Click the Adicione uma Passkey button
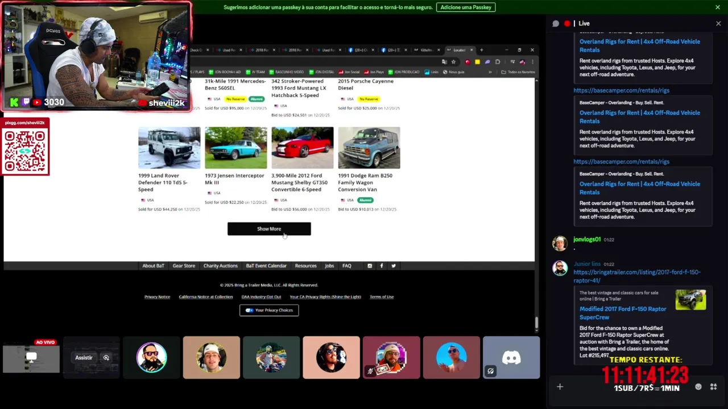728x409 pixels. coord(466,7)
